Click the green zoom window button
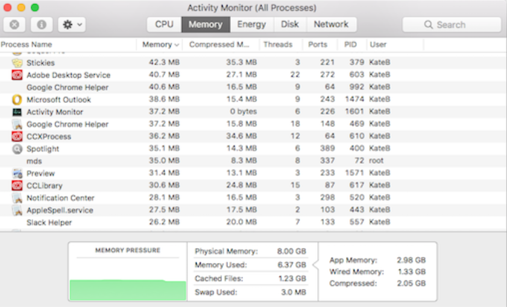The image size is (507, 307). pos(34,7)
